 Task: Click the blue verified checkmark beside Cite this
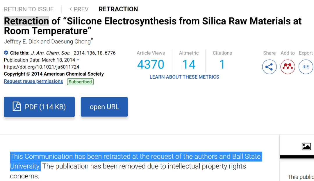point(6,53)
